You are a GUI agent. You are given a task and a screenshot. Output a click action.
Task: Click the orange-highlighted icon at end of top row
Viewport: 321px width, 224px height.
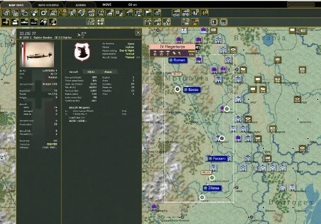(204, 13)
